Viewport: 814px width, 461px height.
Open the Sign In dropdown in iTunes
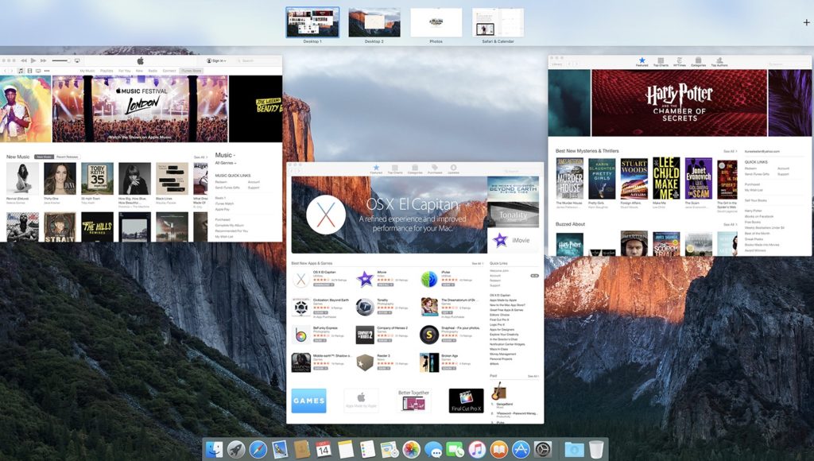(216, 60)
